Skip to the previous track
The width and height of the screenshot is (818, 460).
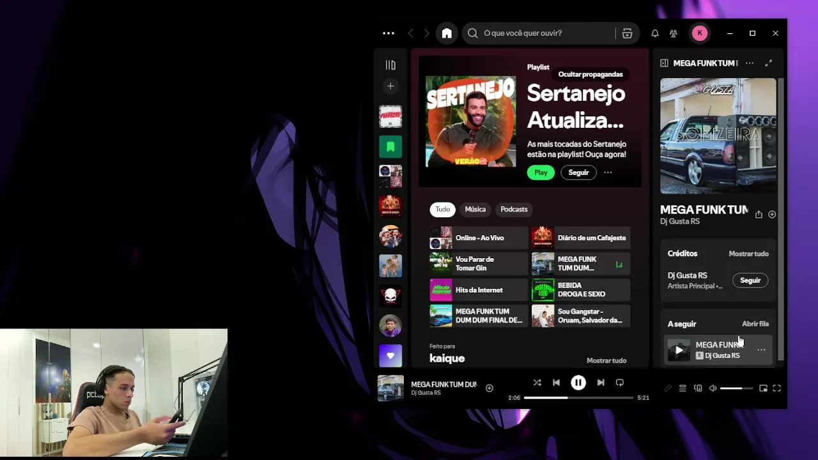(556, 383)
